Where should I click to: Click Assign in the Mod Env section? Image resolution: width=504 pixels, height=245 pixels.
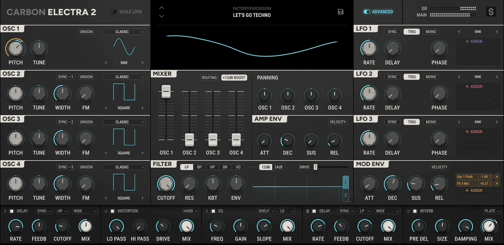[x=474, y=191]
